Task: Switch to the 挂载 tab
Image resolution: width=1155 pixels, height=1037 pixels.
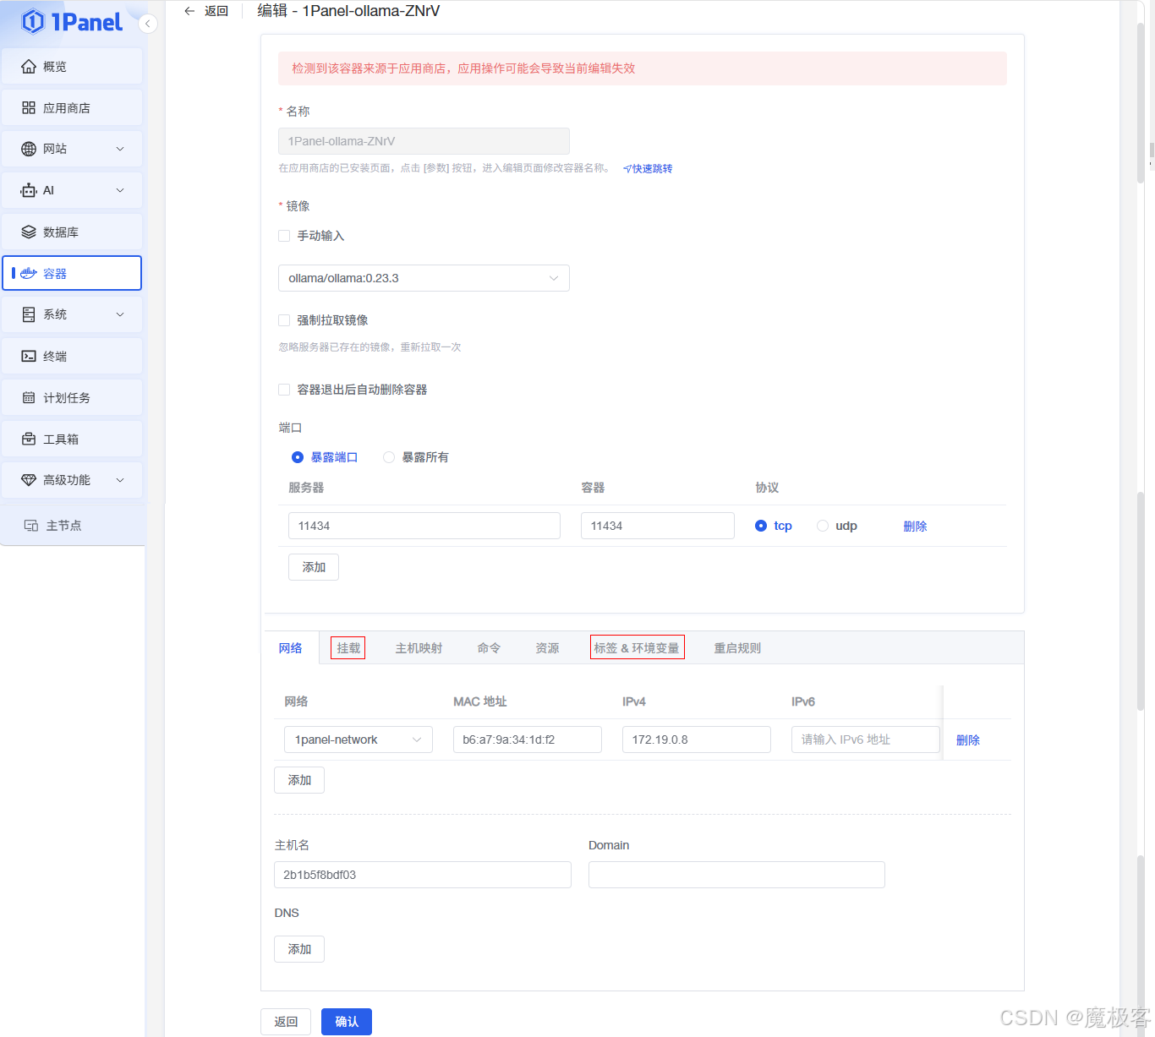Action: coord(348,648)
